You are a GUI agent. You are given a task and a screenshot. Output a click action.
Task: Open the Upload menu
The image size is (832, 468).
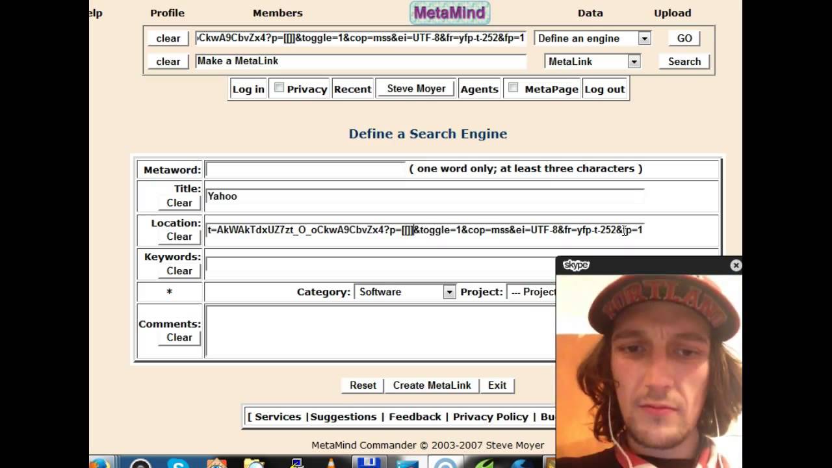[x=672, y=13]
